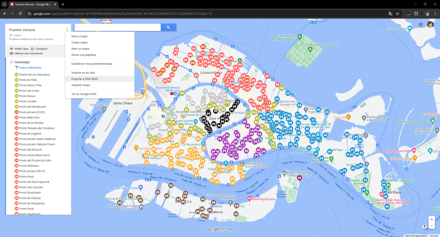
Task: Click the Añadir capa layers icon
Action: click(x=12, y=49)
